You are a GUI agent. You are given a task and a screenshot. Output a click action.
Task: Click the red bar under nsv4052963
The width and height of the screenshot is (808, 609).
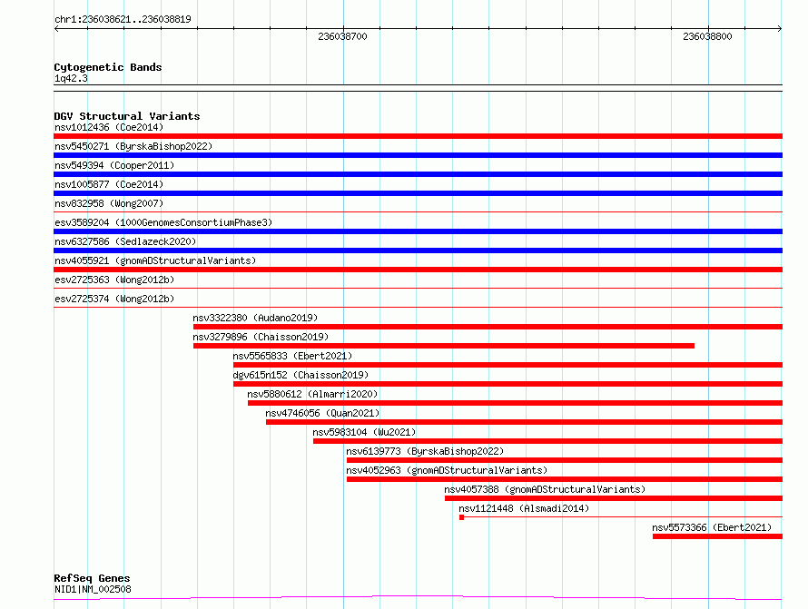tap(565, 479)
